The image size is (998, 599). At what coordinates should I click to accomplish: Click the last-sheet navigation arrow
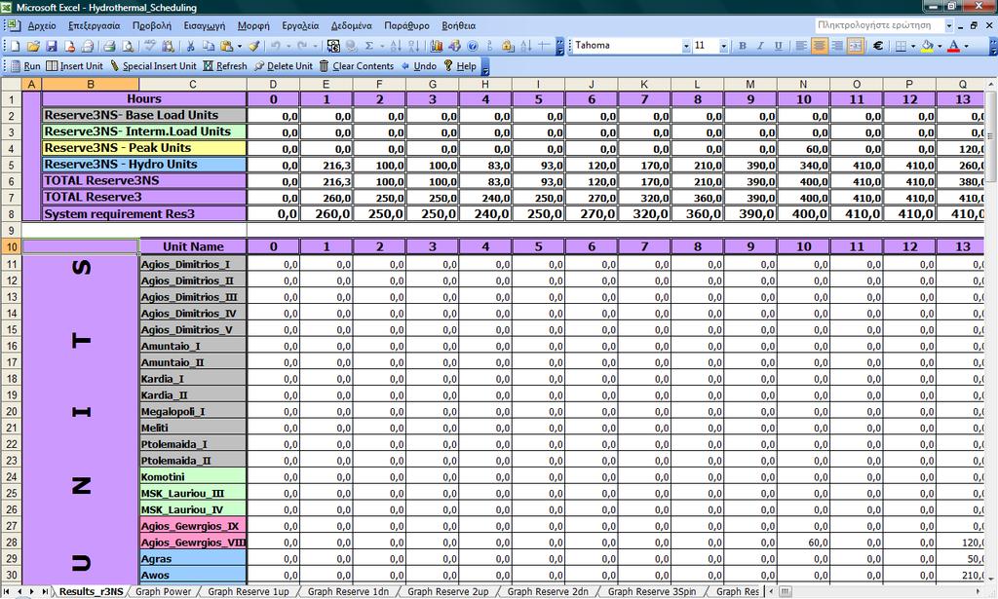pos(45,591)
